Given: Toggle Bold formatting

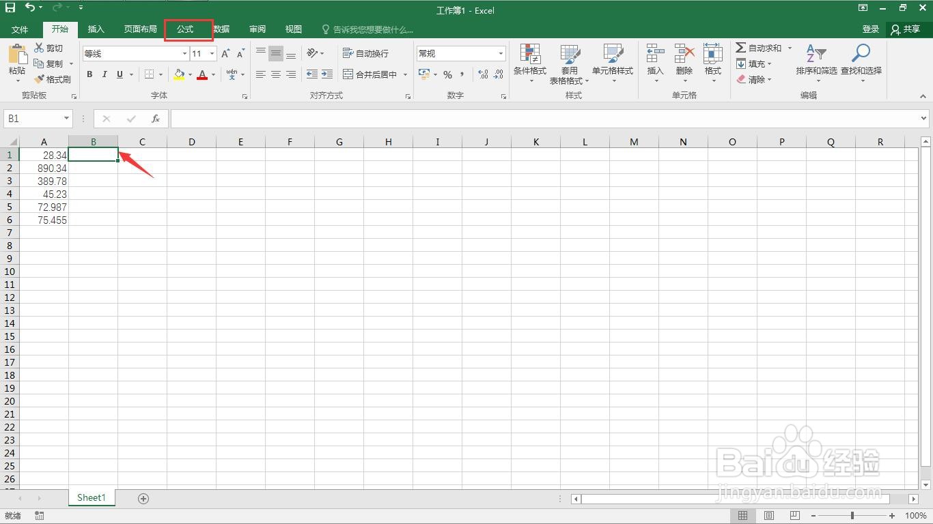Looking at the screenshot, I should click(89, 74).
